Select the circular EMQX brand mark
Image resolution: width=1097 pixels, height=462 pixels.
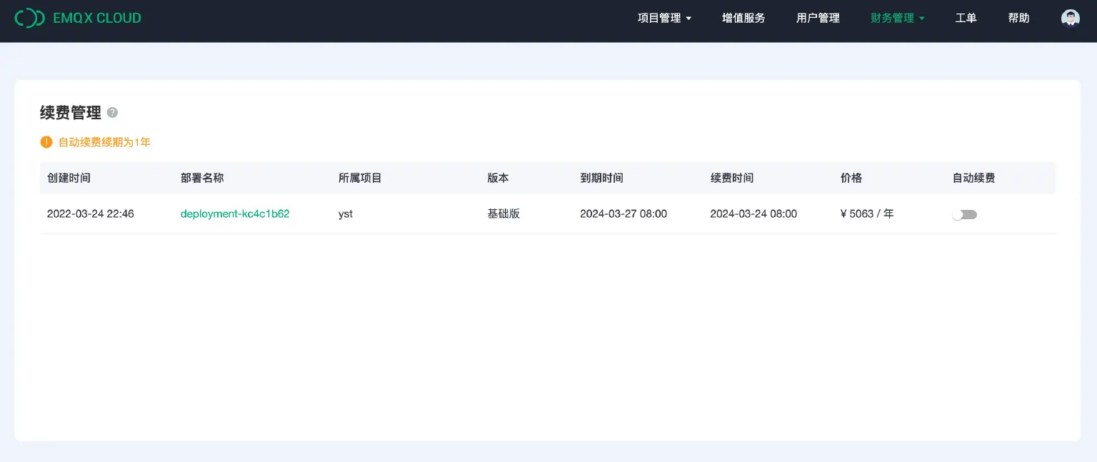29,17
